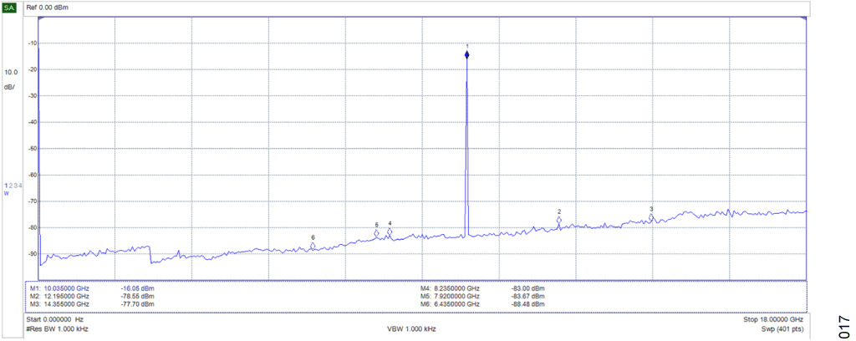Viewport: 856px width, 341px height.
Task: Select marker 5 diamond on the trace
Action: (x=376, y=234)
